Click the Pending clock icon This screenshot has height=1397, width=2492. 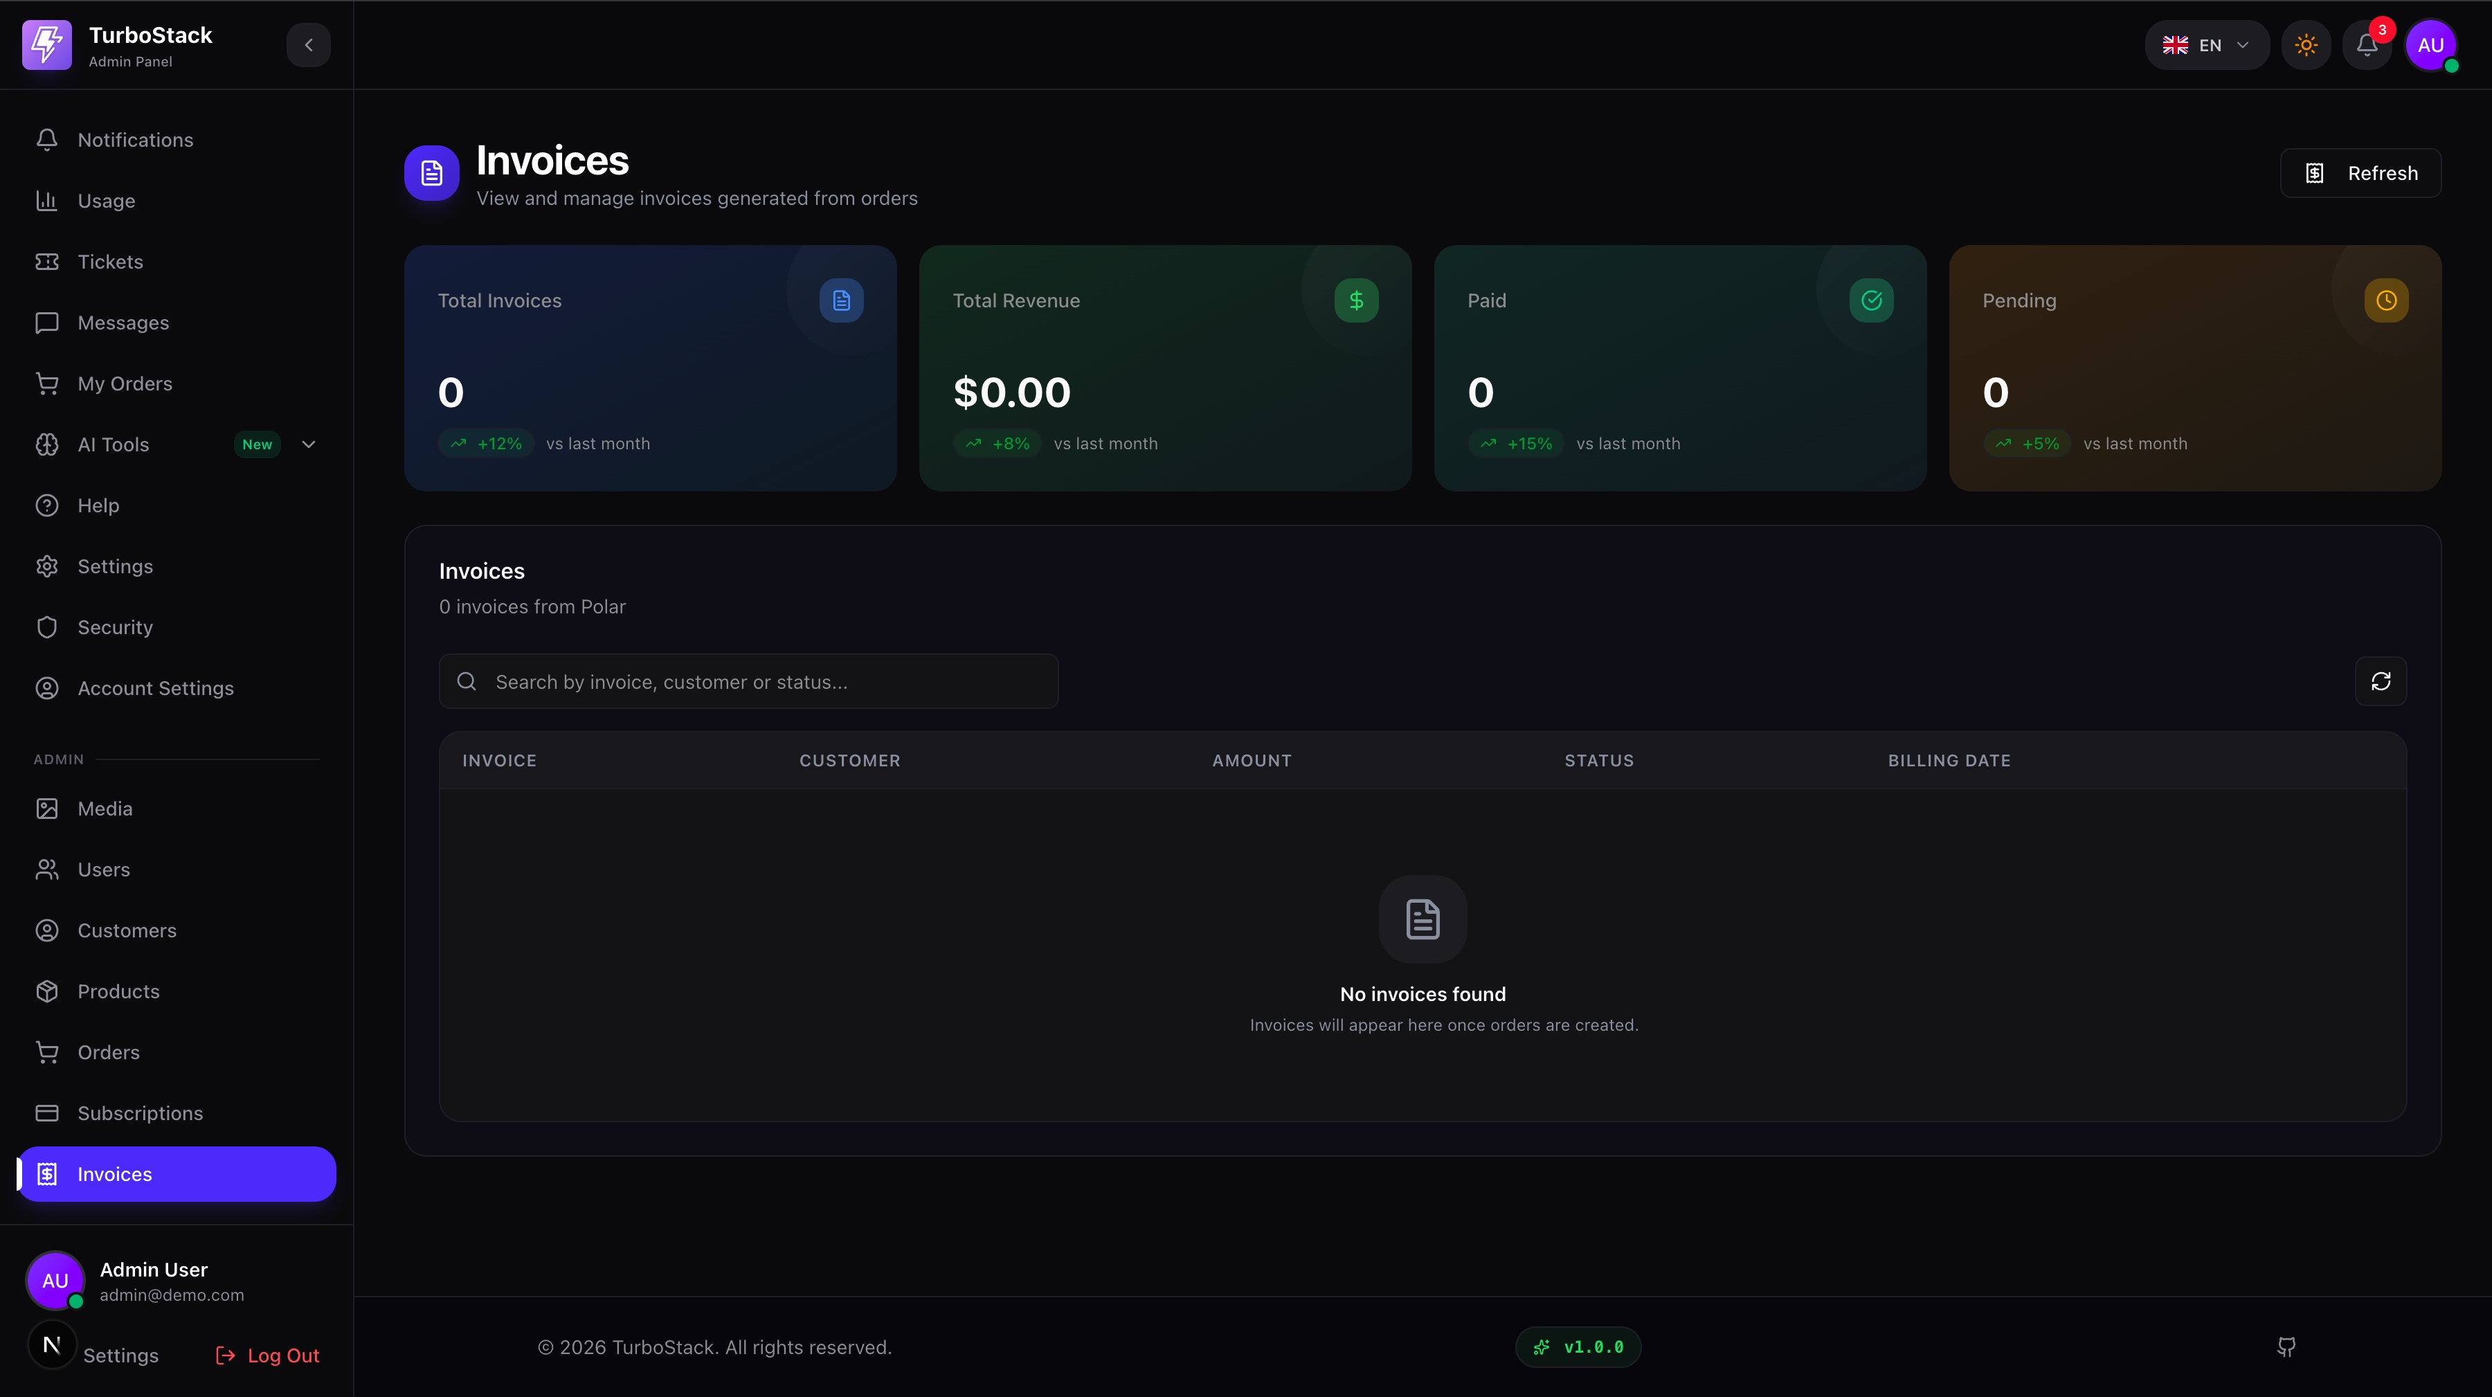[2385, 301]
